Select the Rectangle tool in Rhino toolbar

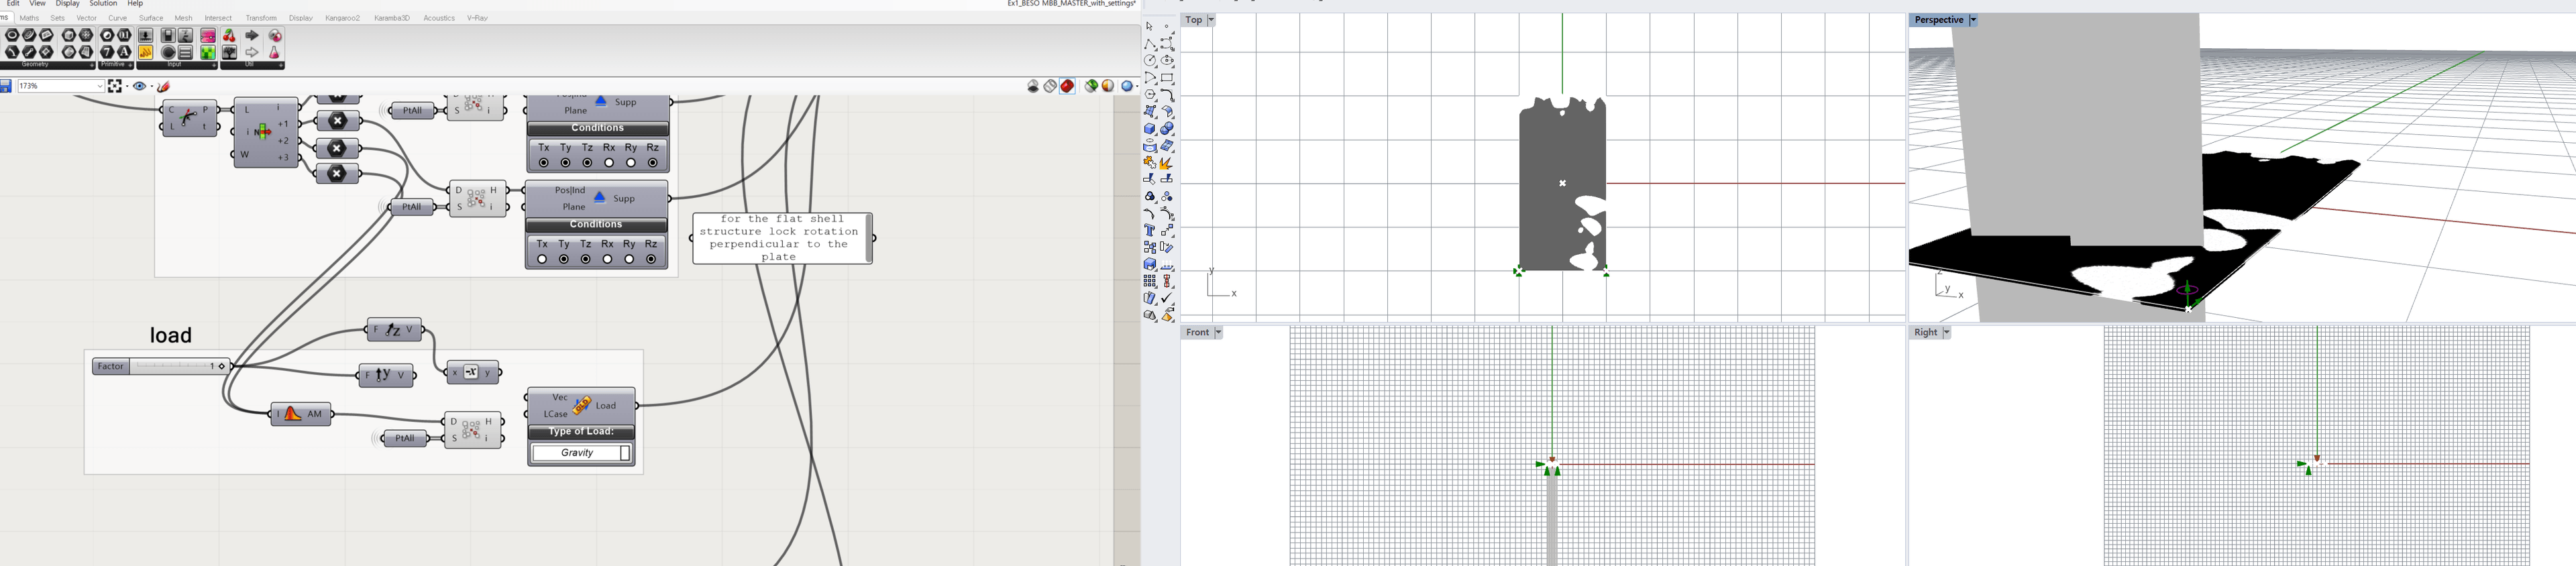click(x=1167, y=78)
